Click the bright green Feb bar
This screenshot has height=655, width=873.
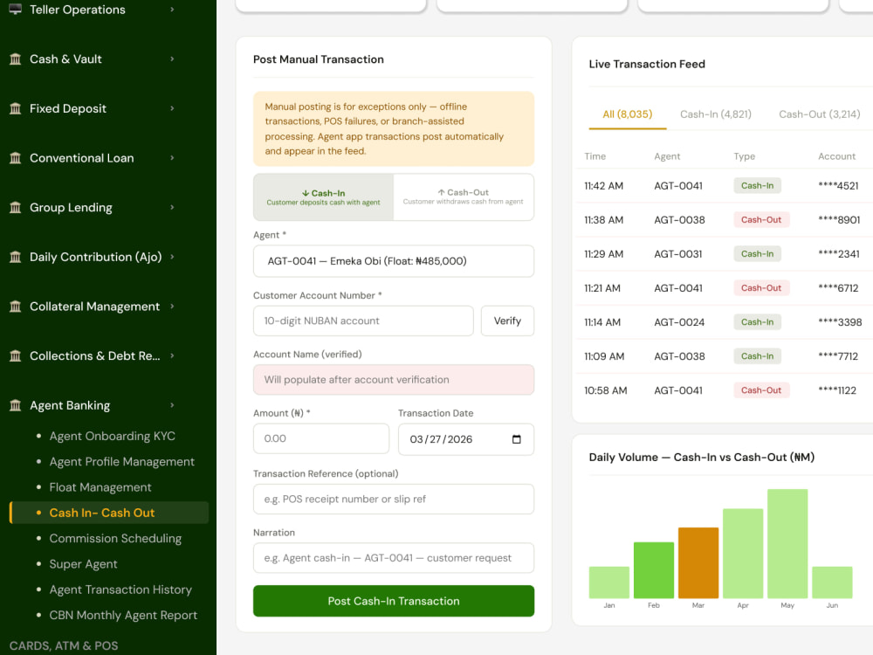[x=654, y=570]
